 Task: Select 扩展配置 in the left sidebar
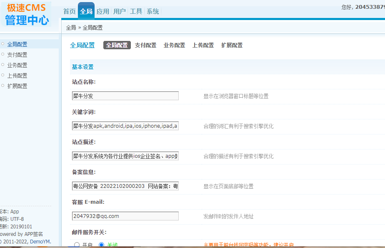(17, 86)
